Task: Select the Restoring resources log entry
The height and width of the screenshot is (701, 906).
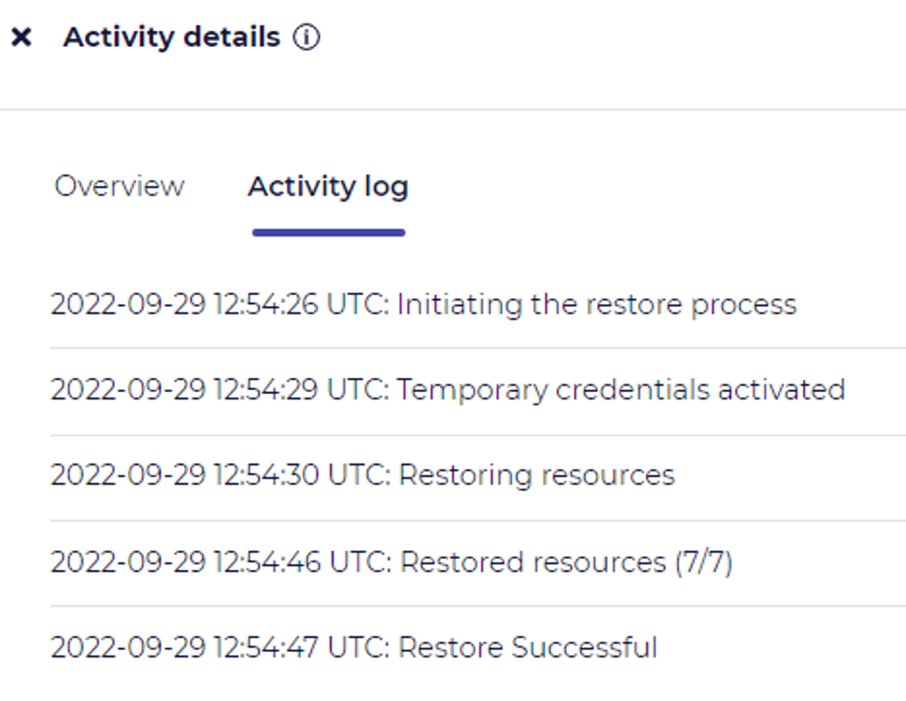Action: click(x=362, y=475)
